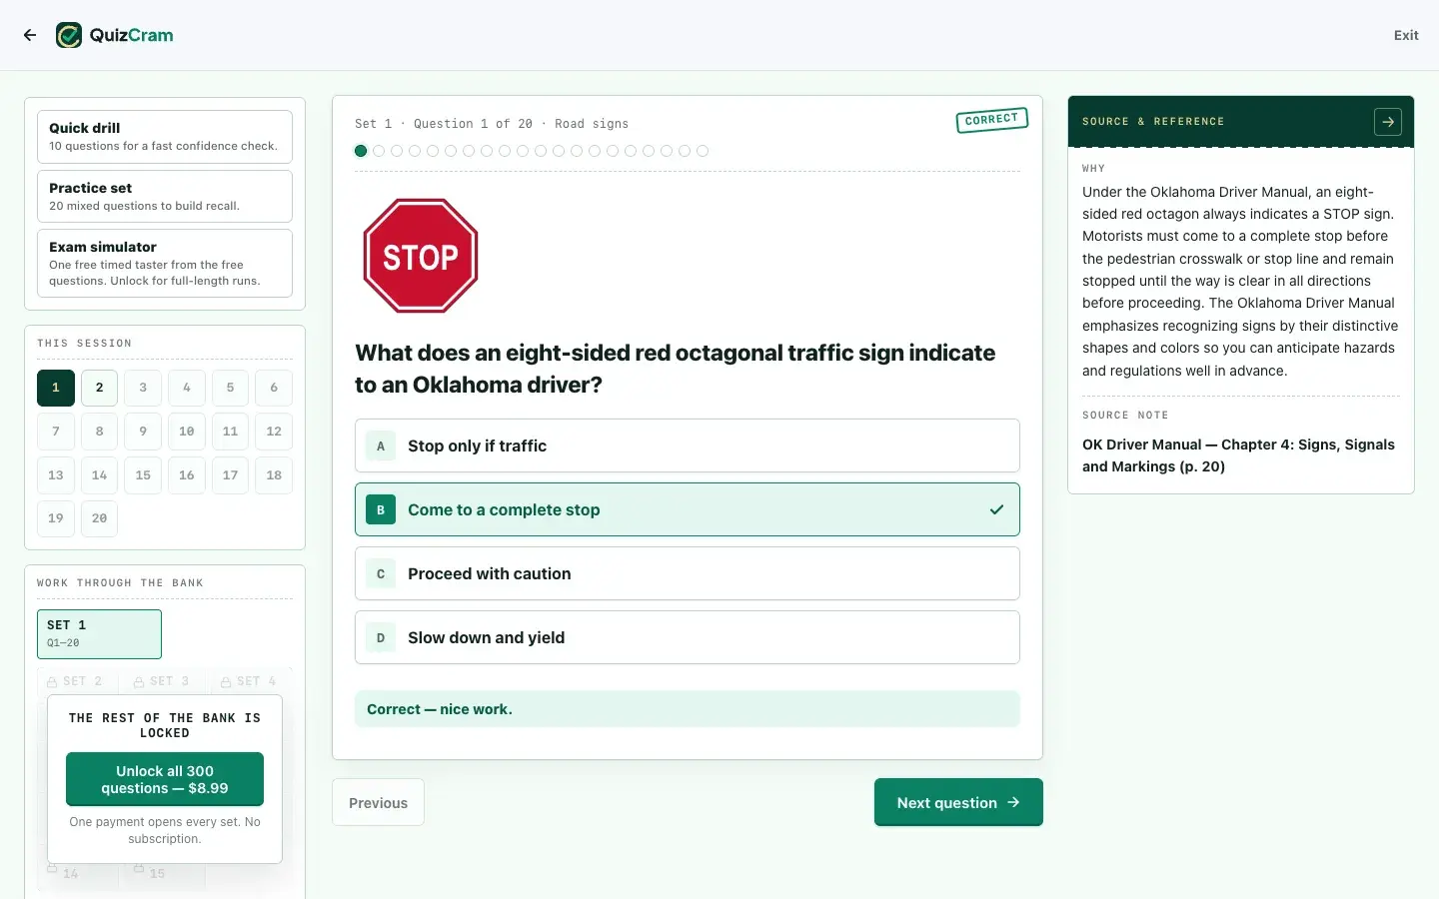Select answer Come to a complete stop
The height and width of the screenshot is (899, 1439).
(x=688, y=509)
